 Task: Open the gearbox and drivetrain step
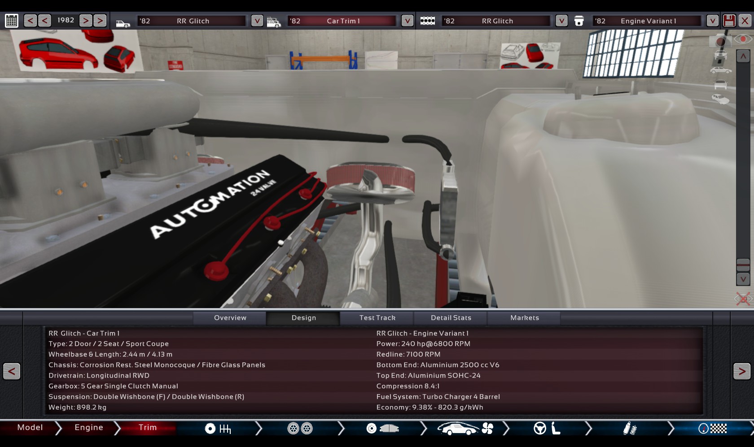[x=218, y=429]
